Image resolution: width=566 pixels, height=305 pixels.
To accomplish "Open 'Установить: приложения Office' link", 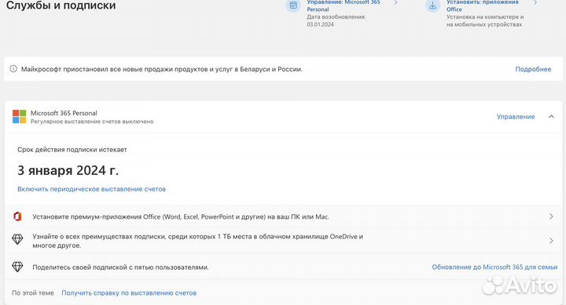I will (482, 5).
